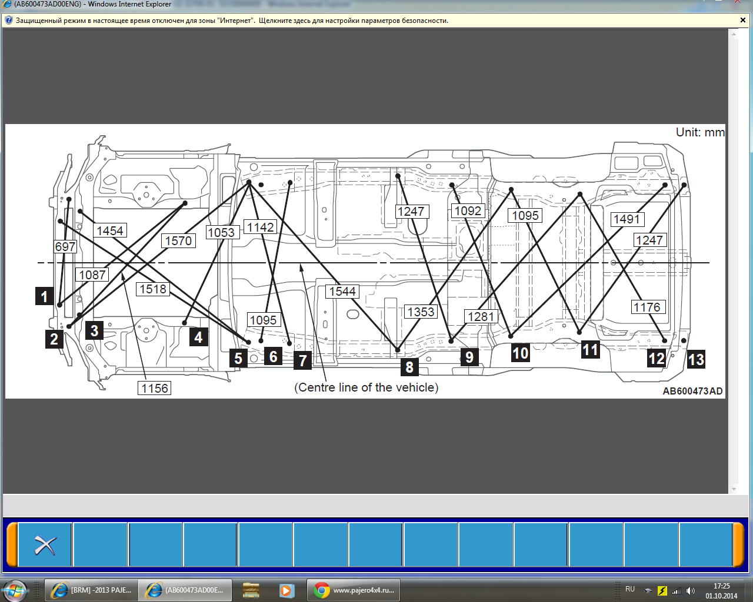Screen dimensions: 753x602
Task: Select the (AB600473AD00E... taskbar window
Action: (x=185, y=590)
